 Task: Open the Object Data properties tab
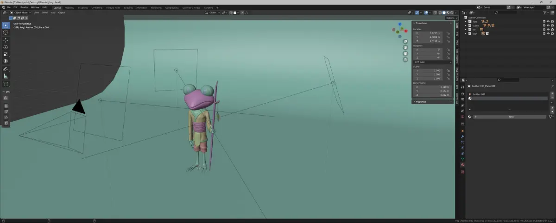[462, 159]
